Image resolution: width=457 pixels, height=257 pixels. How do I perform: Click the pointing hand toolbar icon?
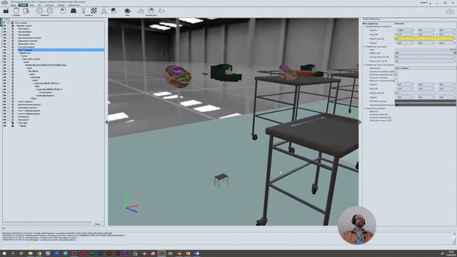click(x=141, y=11)
